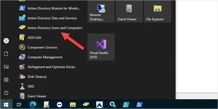Click the Power icon in Start rail

tap(6, 93)
